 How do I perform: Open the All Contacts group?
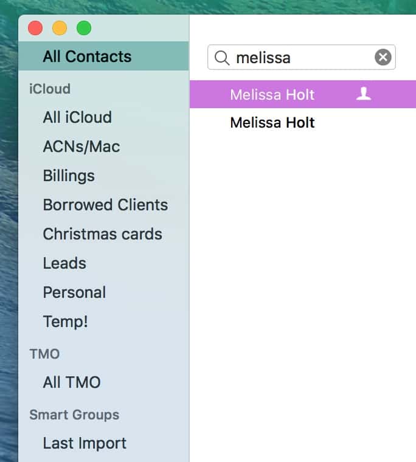click(x=87, y=57)
